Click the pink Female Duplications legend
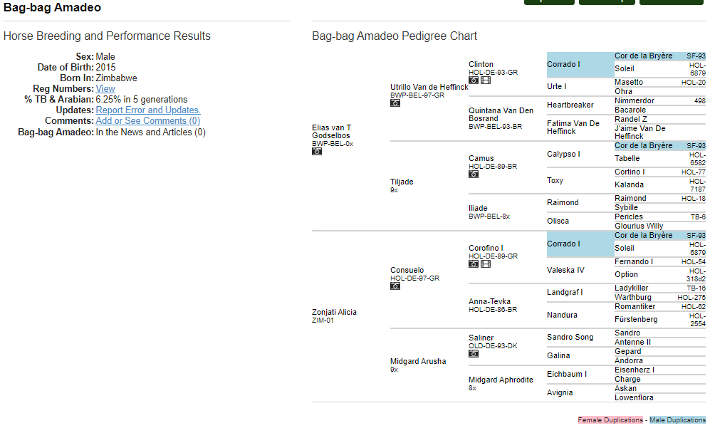This screenshot has height=438, width=710. pyautogui.click(x=610, y=420)
